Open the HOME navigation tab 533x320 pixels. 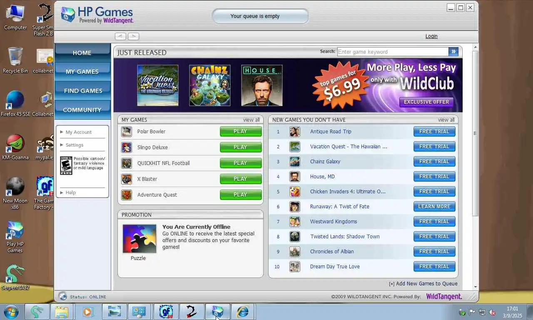pos(82,53)
